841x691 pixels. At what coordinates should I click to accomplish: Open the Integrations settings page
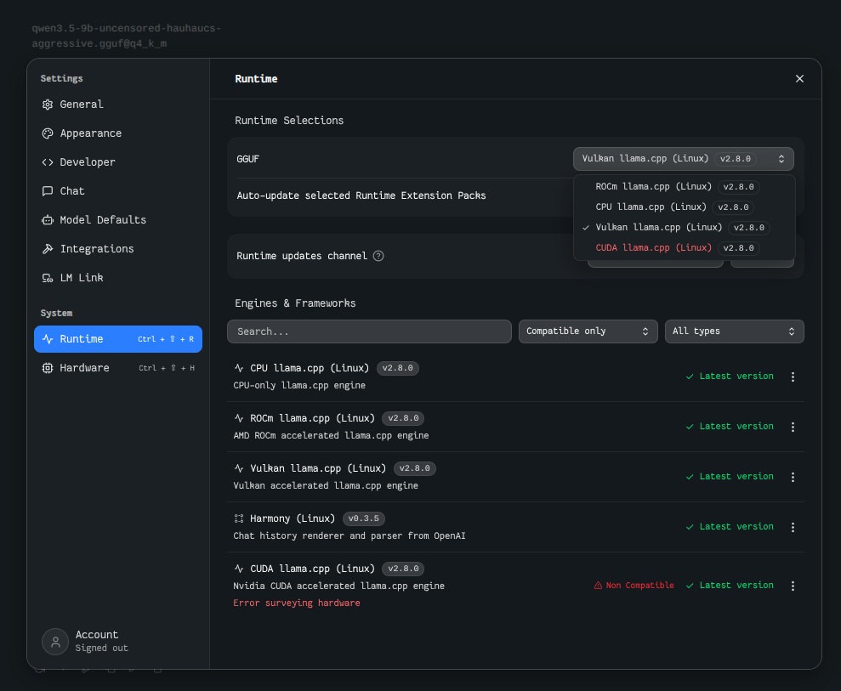(x=97, y=249)
